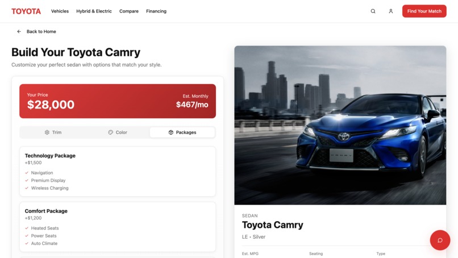Click the Power Seats checkmark icon

click(x=27, y=235)
